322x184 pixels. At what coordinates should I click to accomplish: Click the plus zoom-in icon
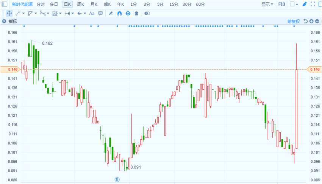point(311,21)
